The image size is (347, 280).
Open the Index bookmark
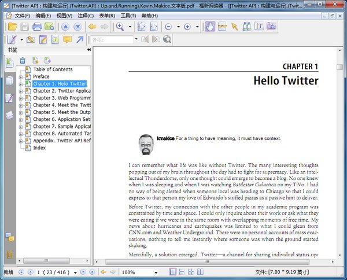coord(39,148)
